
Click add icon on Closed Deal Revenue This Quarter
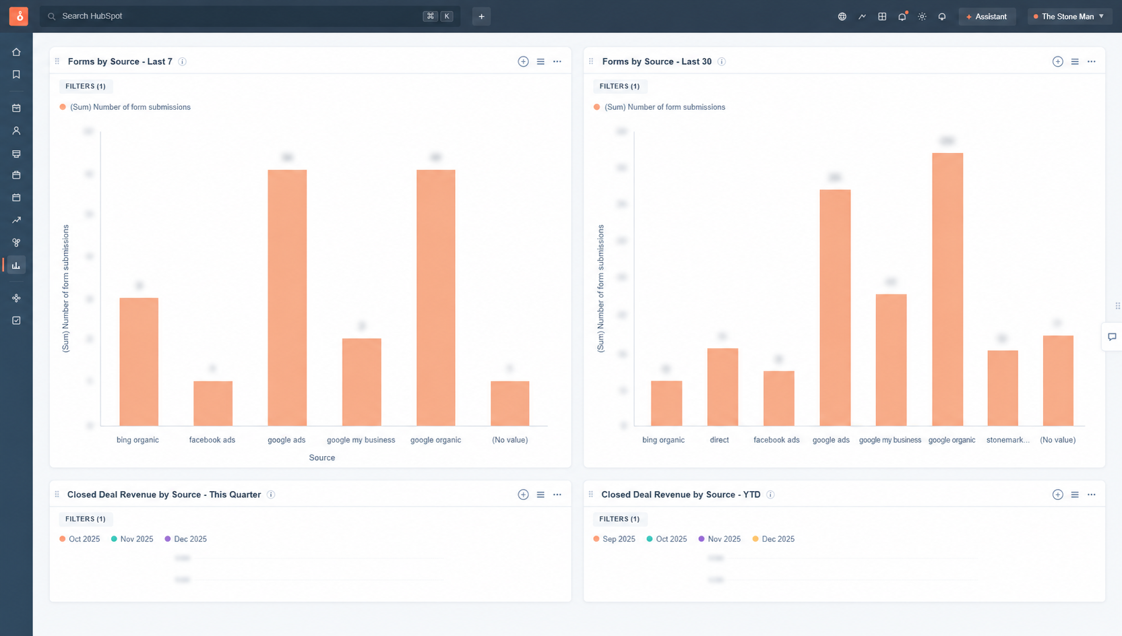[x=523, y=495]
